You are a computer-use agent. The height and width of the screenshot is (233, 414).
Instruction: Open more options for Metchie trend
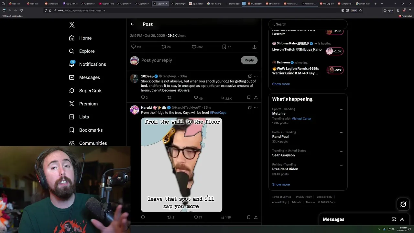(x=341, y=110)
